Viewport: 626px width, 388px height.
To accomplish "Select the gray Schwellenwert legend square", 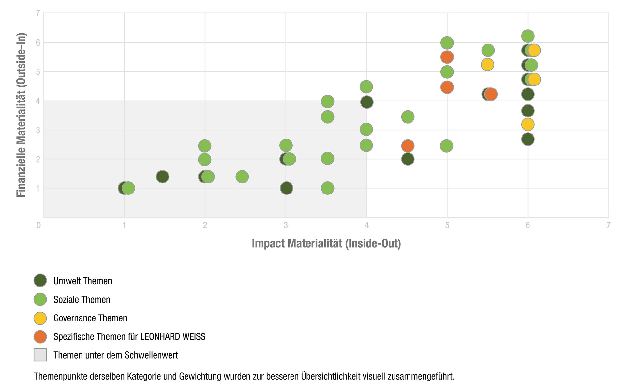I will pyautogui.click(x=40, y=355).
